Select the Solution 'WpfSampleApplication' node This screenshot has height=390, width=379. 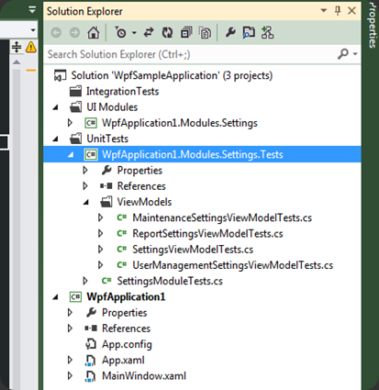coord(172,75)
